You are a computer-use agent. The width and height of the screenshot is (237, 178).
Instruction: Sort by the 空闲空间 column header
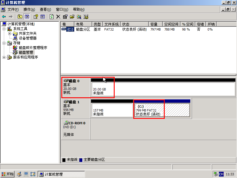pyautogui.click(x=171, y=24)
